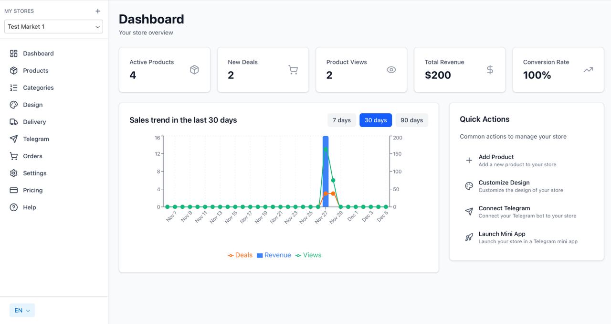Click the Pricing card icon in sidebar
The height and width of the screenshot is (324, 611).
pyautogui.click(x=14, y=190)
